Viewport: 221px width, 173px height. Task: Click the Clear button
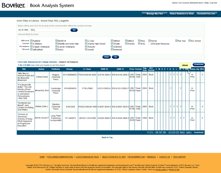[106, 57]
